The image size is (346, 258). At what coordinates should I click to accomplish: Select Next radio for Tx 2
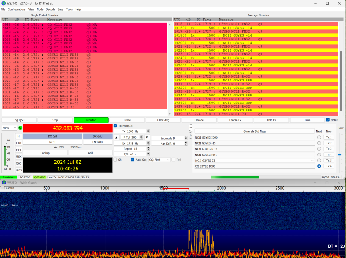pyautogui.click(x=319, y=143)
